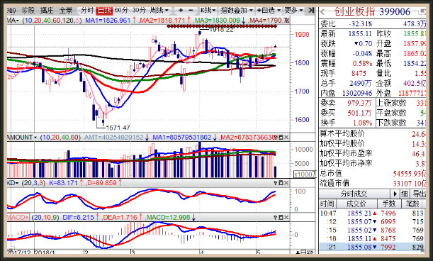Click the 细 detail button

point(405,194)
